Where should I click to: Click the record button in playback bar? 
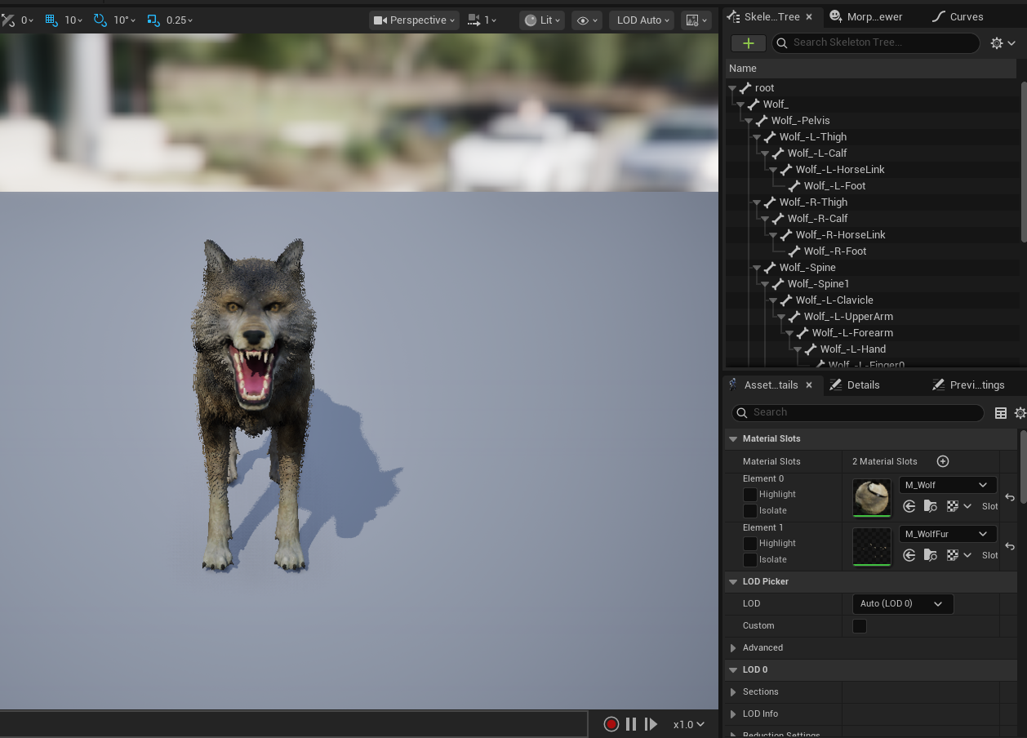(x=611, y=724)
